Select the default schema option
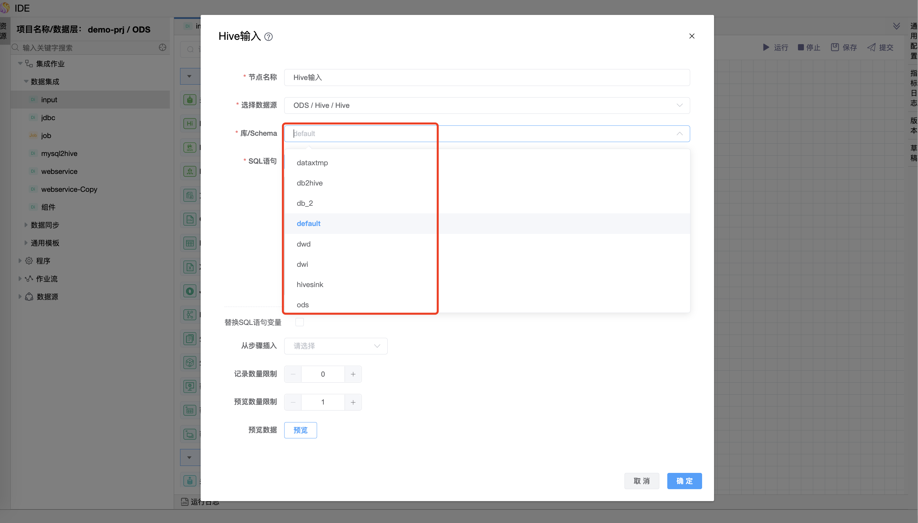Image resolution: width=918 pixels, height=523 pixels. [309, 223]
